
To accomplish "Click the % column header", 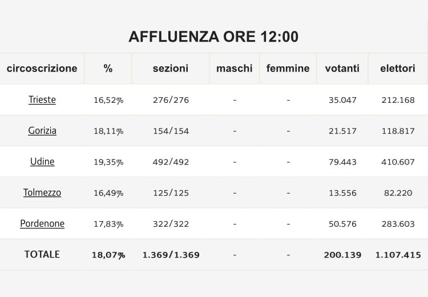I will pyautogui.click(x=108, y=69).
